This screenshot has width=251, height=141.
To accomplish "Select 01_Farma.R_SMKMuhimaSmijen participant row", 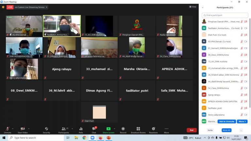I will pos(225,48).
